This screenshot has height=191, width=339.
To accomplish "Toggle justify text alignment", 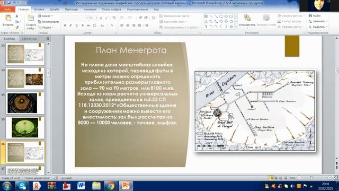I will (139, 25).
